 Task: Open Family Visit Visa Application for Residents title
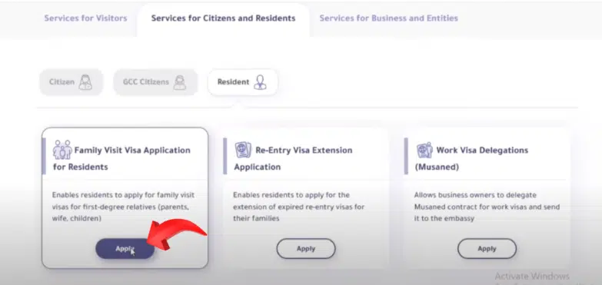tap(121, 158)
